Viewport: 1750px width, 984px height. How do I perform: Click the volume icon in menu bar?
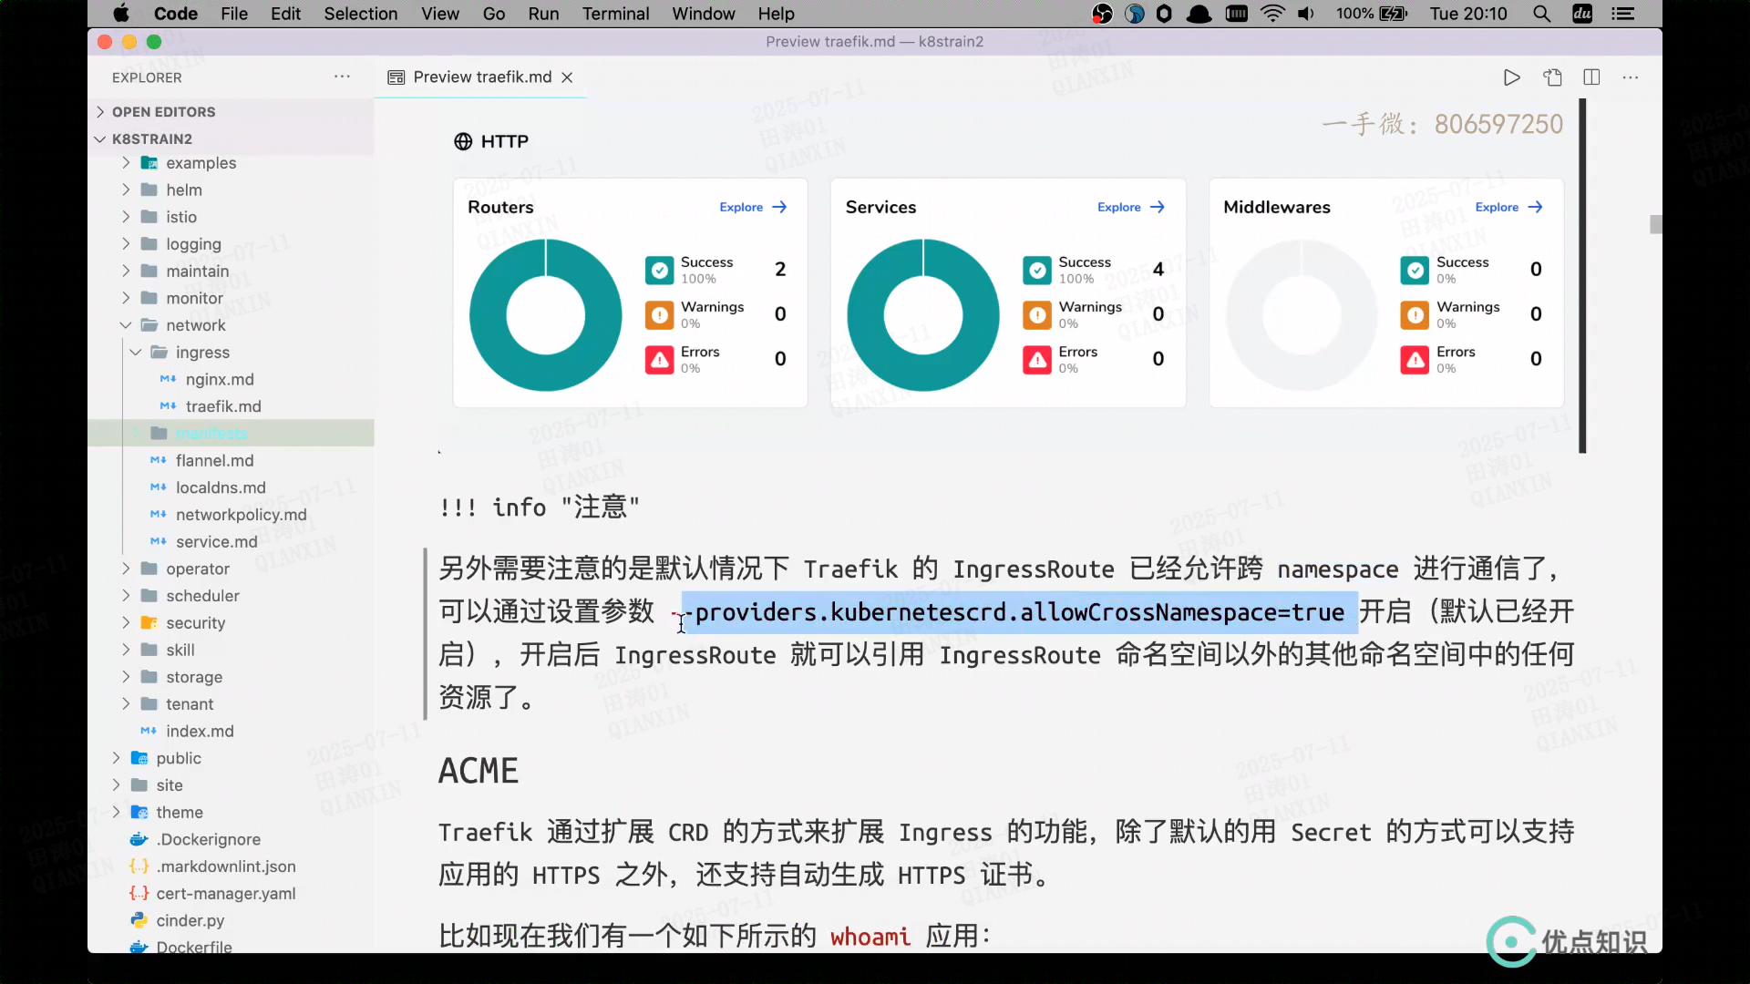[1306, 14]
